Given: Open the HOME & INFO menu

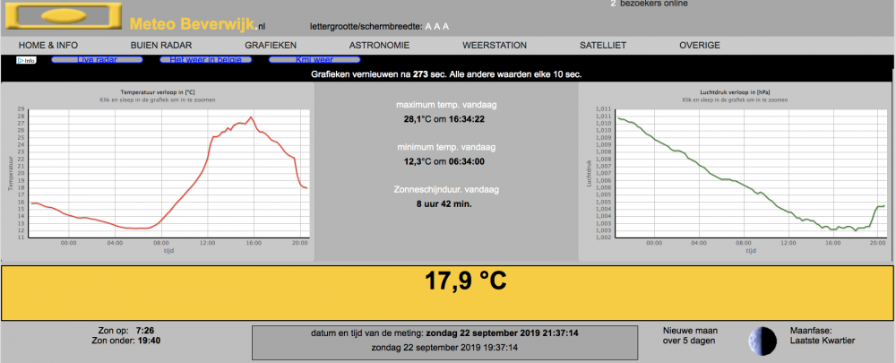Looking at the screenshot, I should coord(48,46).
